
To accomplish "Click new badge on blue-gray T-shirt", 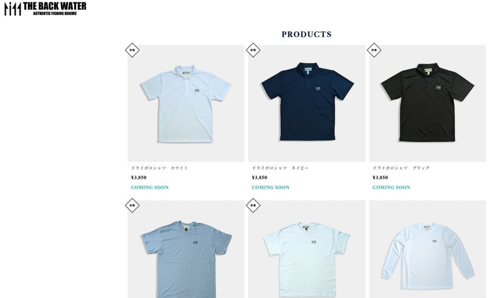I will click(132, 205).
